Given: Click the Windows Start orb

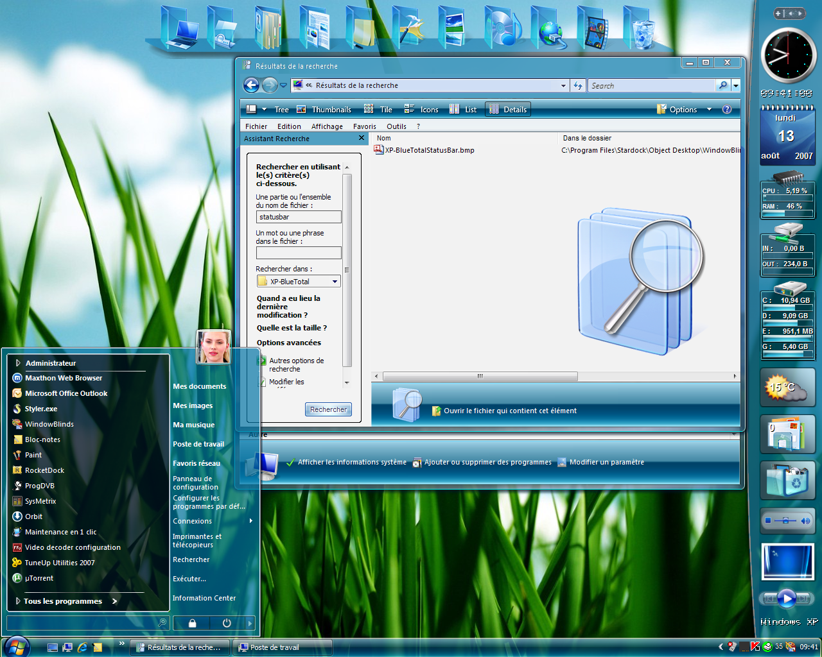Looking at the screenshot, I should pos(16,646).
